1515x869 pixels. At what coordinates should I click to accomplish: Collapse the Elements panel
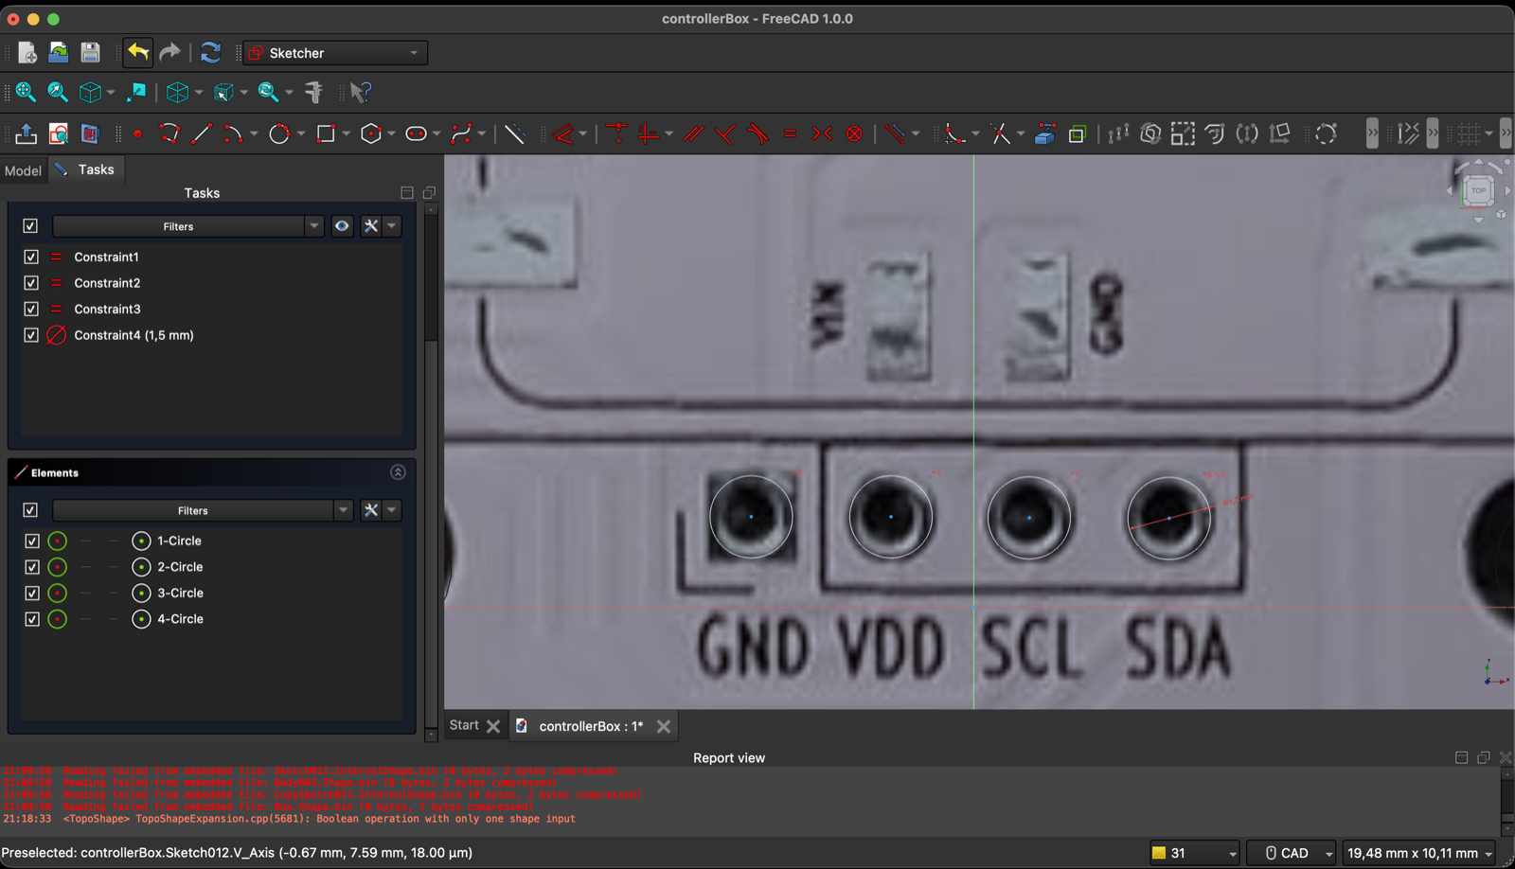coord(398,472)
